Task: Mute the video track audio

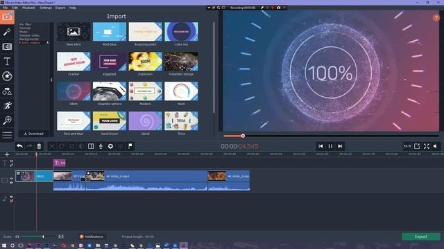Action: pos(12,183)
